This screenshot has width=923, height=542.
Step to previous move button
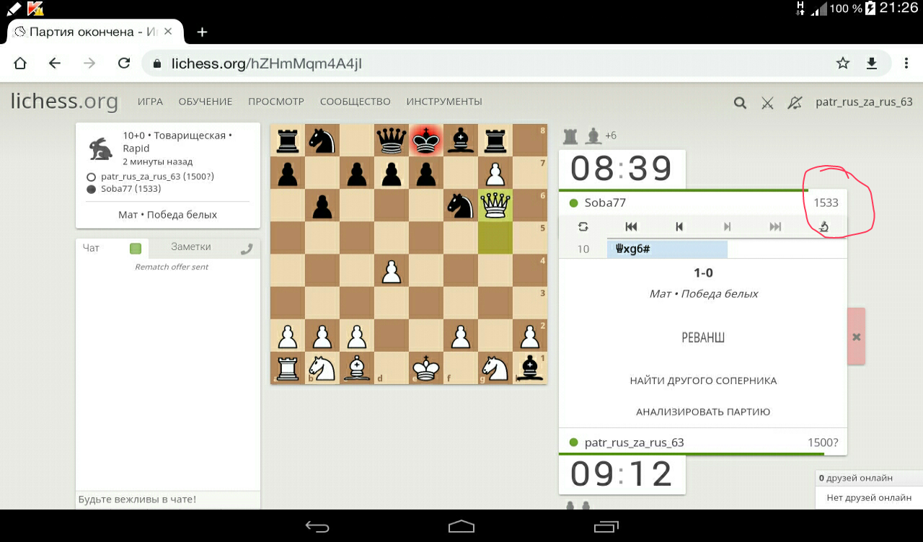pos(679,226)
